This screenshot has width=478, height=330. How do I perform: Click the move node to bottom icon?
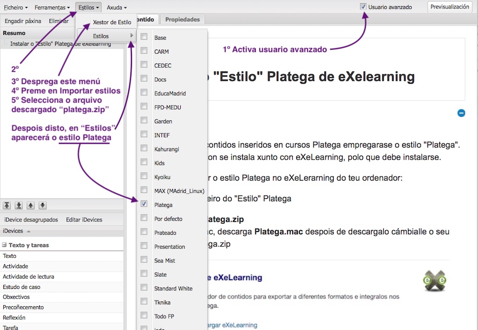tap(19, 205)
